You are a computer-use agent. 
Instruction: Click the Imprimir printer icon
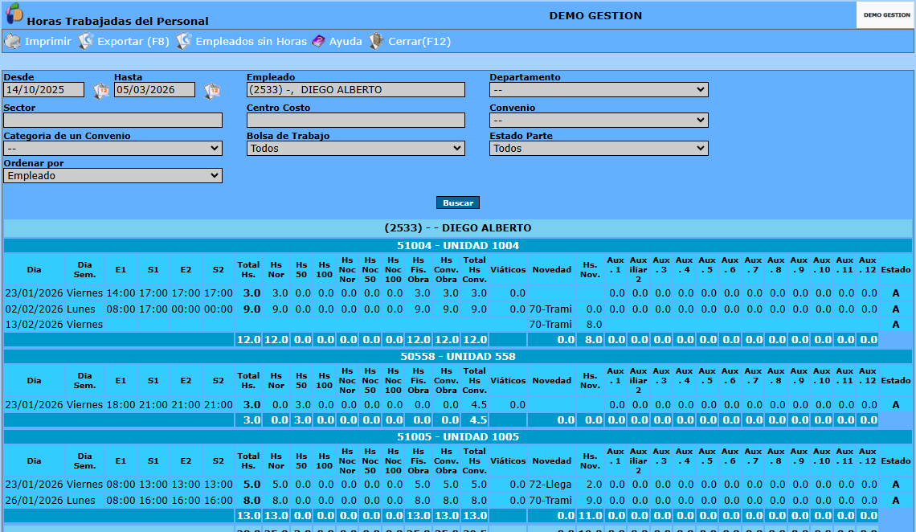click(x=12, y=42)
